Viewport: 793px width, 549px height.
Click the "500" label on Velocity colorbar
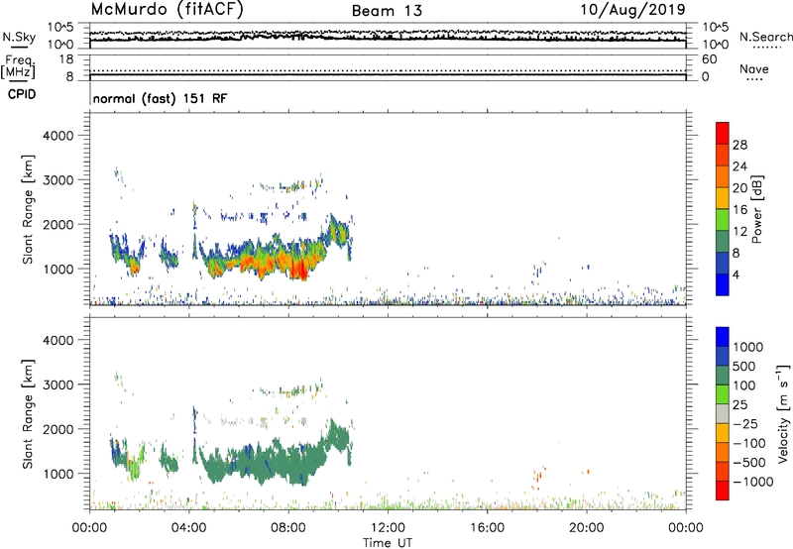[x=744, y=366]
